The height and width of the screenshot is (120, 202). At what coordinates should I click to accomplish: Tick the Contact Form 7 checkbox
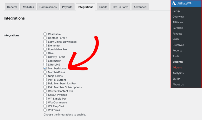[45, 38]
